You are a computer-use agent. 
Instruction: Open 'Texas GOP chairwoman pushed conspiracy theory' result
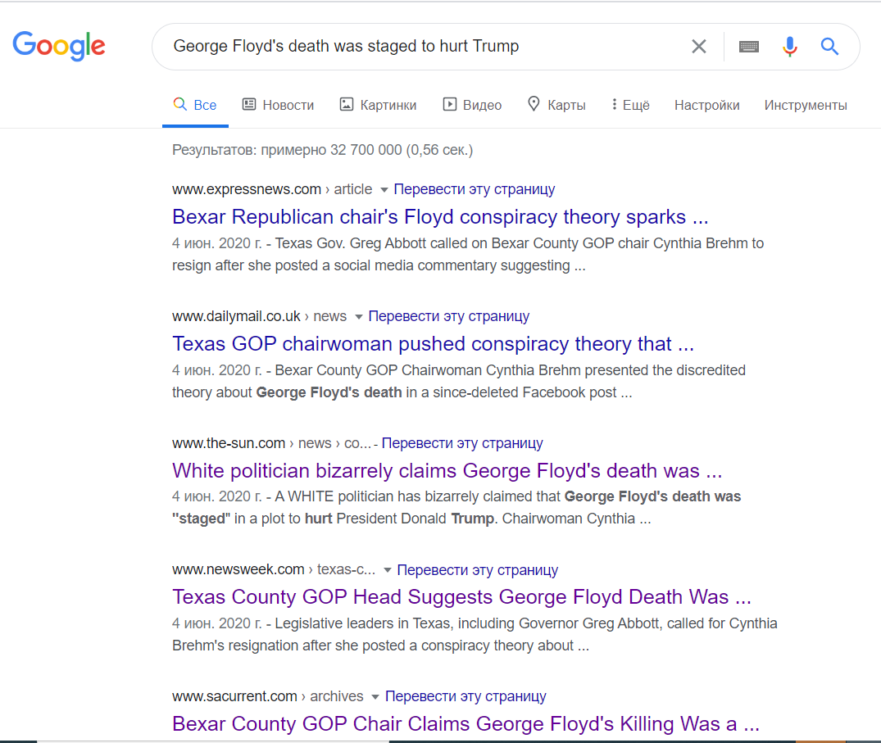coord(434,344)
